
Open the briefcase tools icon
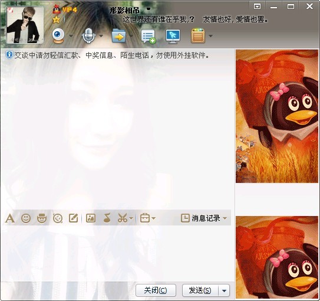(x=145, y=218)
